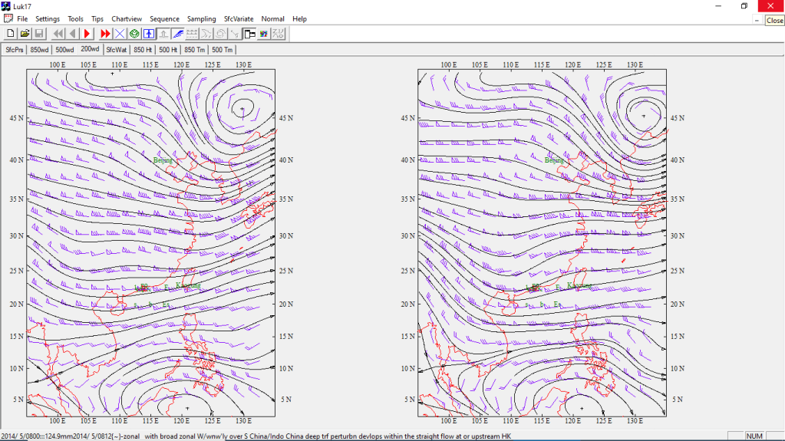Screen dimensions: 785x441
Task: Click the green circular globe icon
Action: click(x=134, y=34)
